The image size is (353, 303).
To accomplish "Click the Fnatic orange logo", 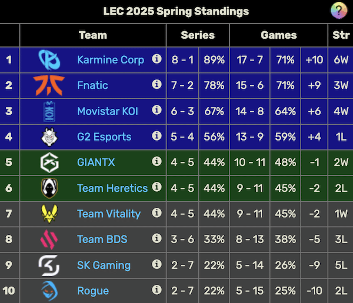I will pyautogui.click(x=48, y=85).
